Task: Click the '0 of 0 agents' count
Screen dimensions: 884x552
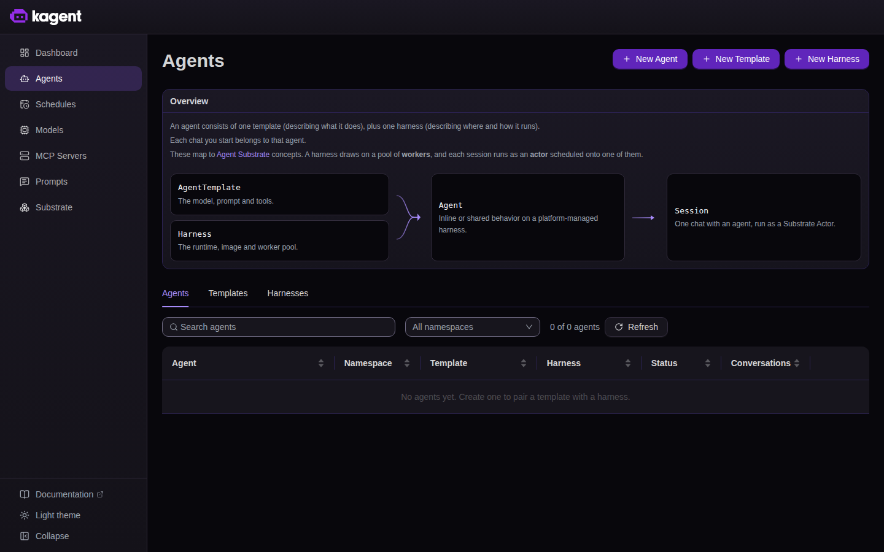Action: pos(575,327)
